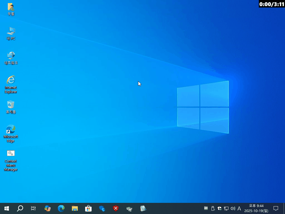Open network status tray icon

(x=226, y=208)
